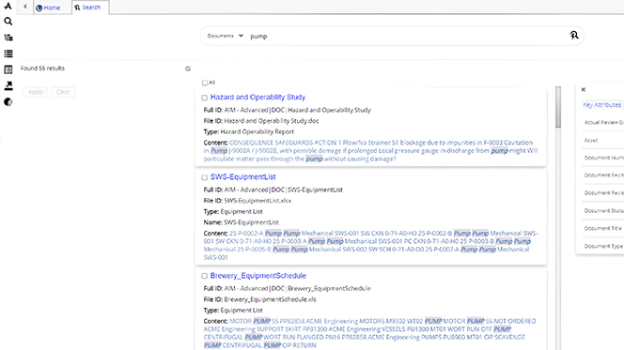The width and height of the screenshot is (624, 350).
Task: Close the Key Attributes panel
Action: [583, 89]
